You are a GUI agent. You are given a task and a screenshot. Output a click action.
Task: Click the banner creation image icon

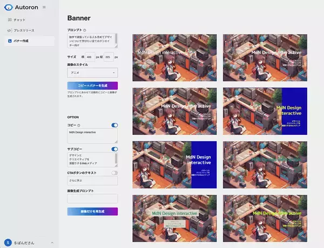point(10,41)
